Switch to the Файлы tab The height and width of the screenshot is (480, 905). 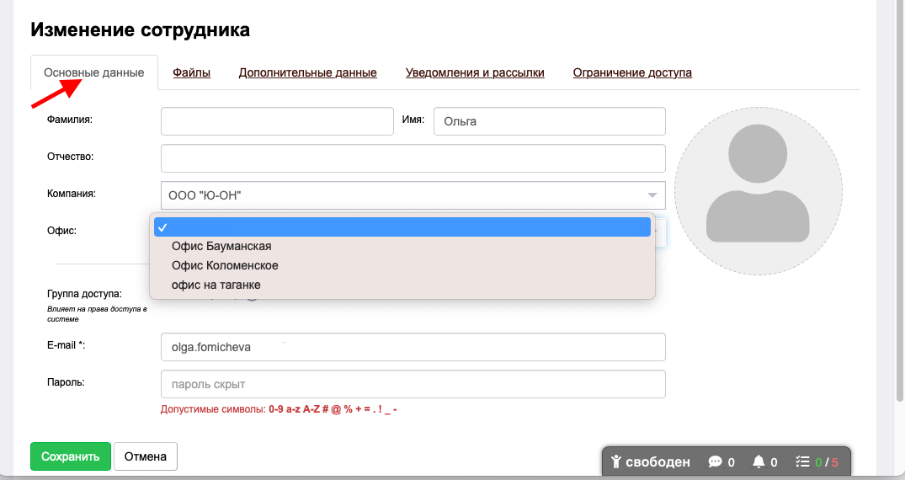coord(192,72)
